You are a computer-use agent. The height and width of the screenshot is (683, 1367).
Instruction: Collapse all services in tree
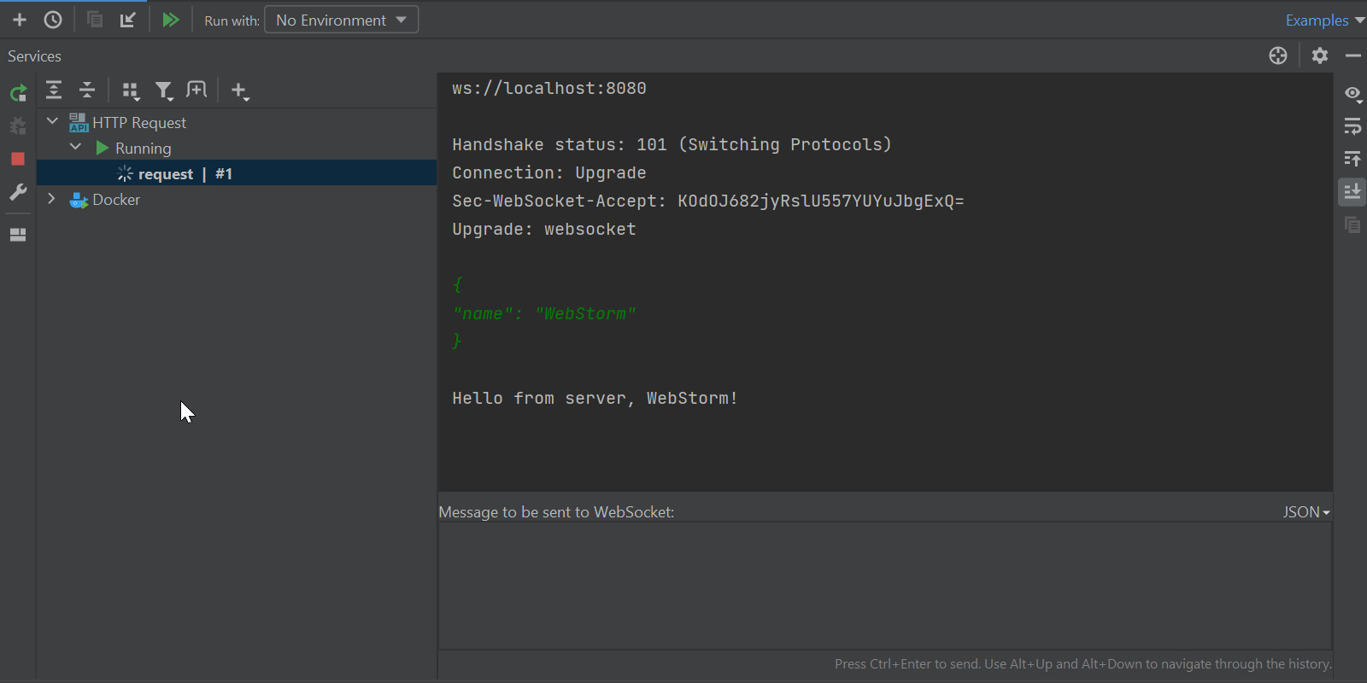87,90
